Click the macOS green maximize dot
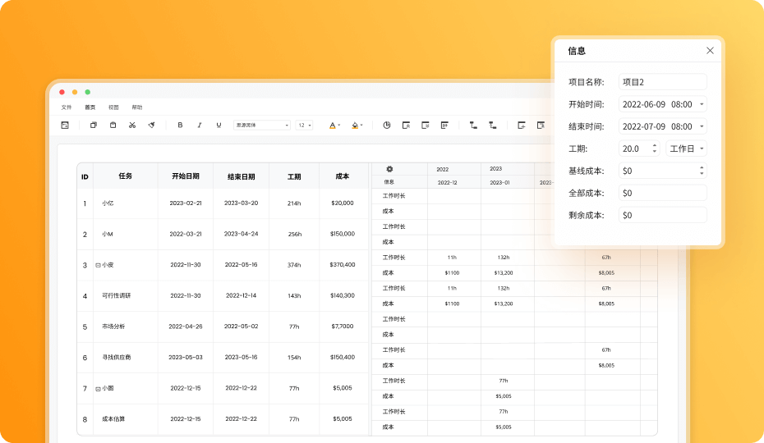764x443 pixels. pos(88,92)
